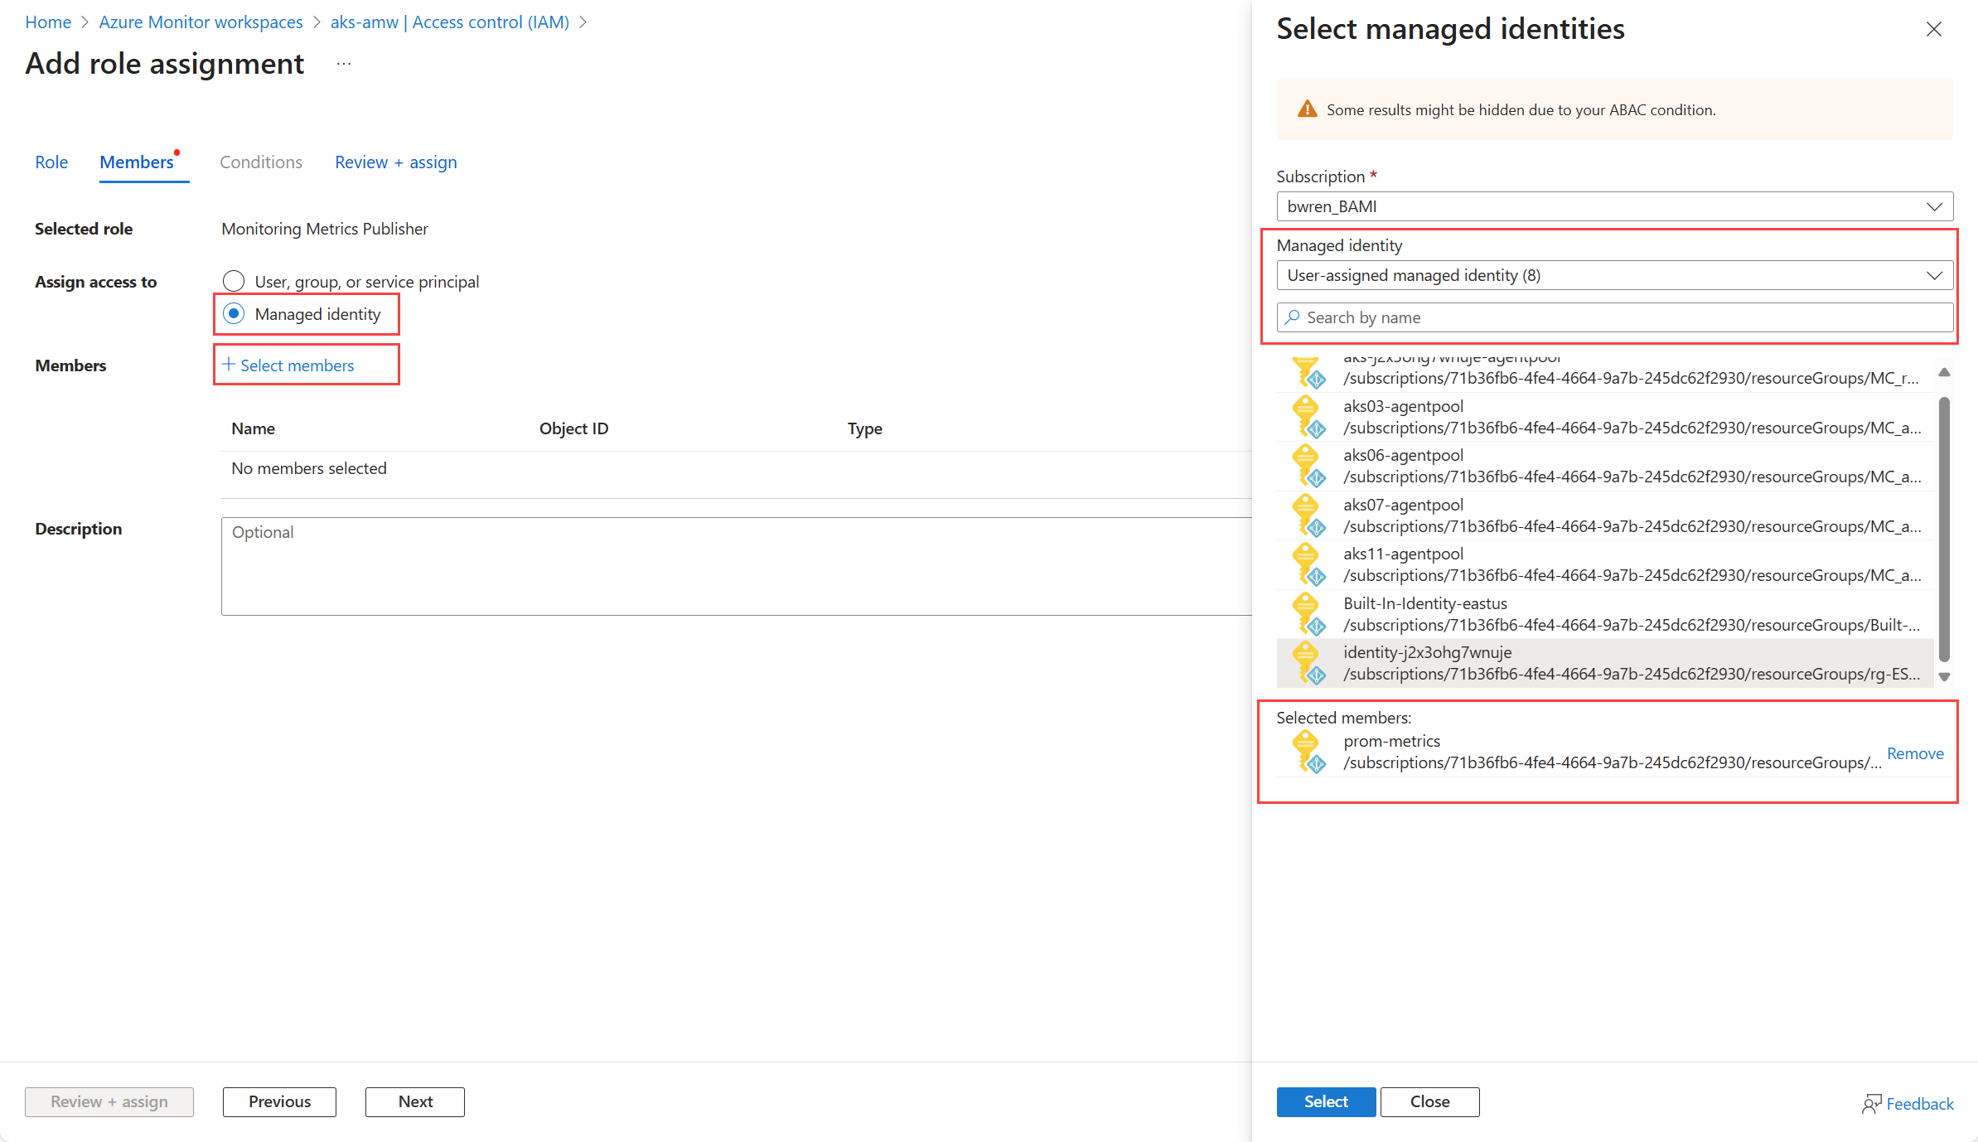
Task: Open the ellipsis menu beside Add role assignment
Action: point(344,64)
